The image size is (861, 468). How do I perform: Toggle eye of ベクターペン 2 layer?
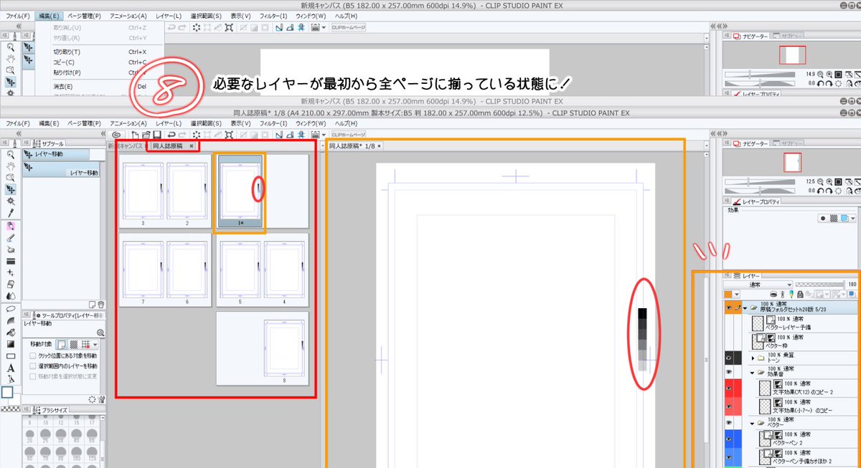point(729,439)
